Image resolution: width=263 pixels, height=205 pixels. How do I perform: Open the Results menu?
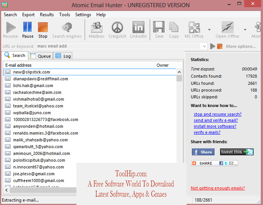click(x=47, y=15)
